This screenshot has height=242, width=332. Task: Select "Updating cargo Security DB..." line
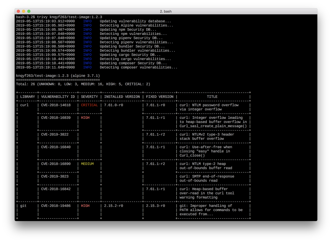pyautogui.click(x=130, y=55)
